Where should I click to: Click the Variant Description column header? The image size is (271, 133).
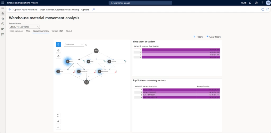pos(150,86)
